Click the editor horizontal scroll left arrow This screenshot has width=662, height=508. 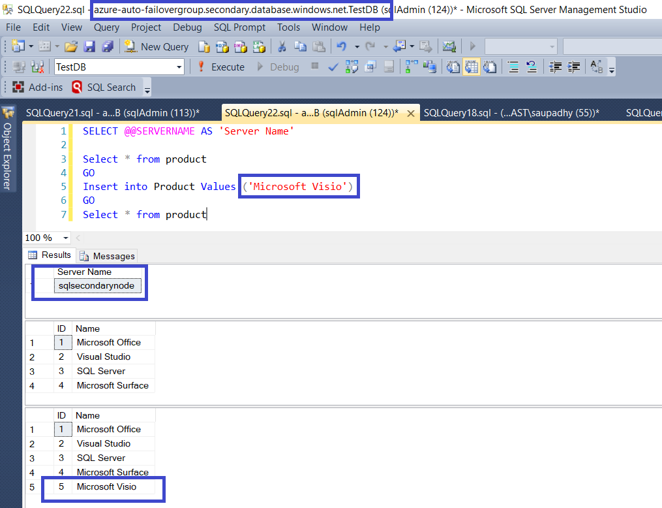(x=78, y=238)
